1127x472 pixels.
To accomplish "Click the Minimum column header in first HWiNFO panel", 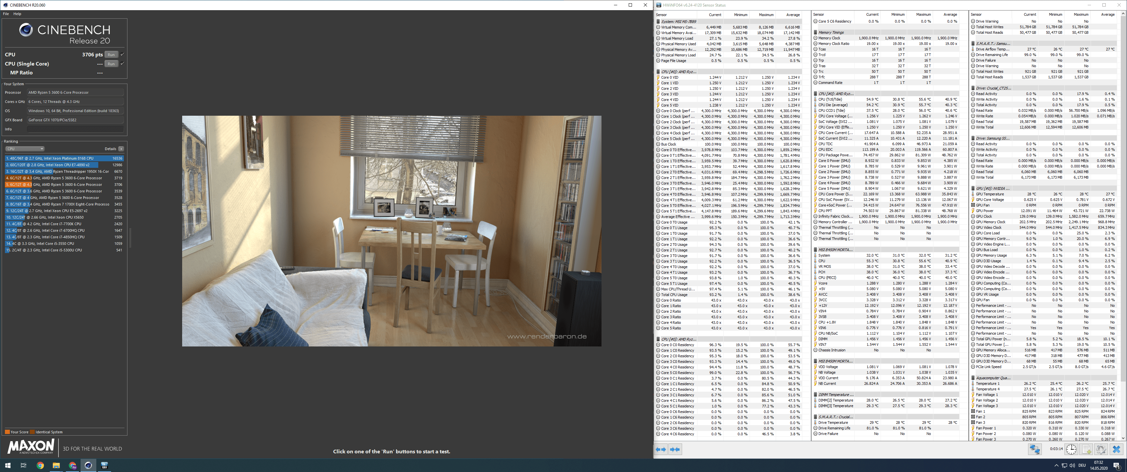I will click(x=736, y=15).
